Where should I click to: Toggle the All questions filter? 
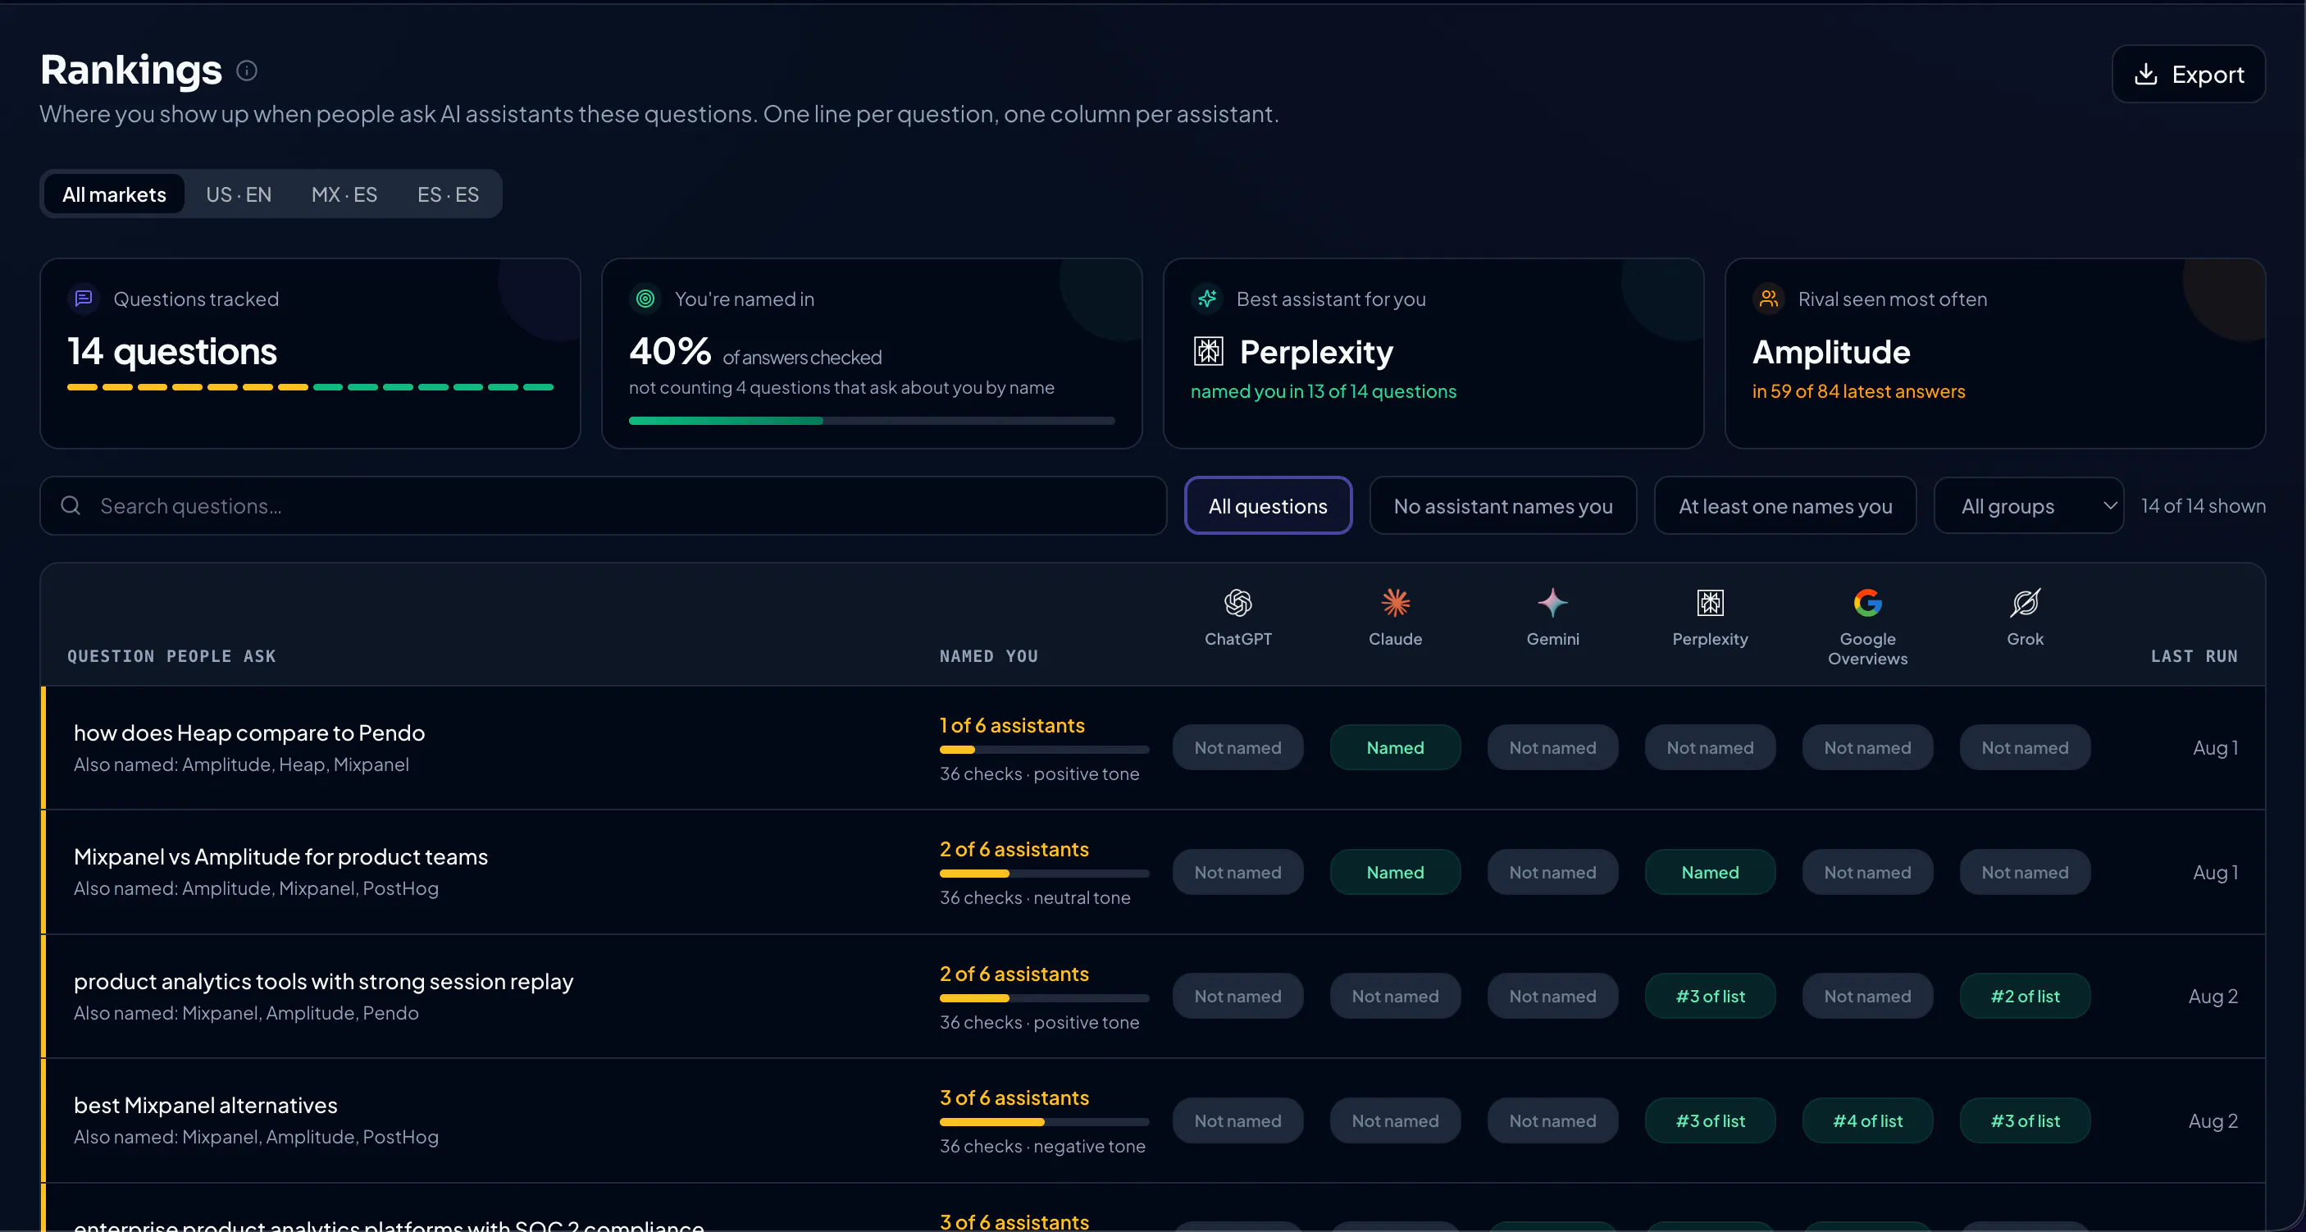[x=1268, y=506]
